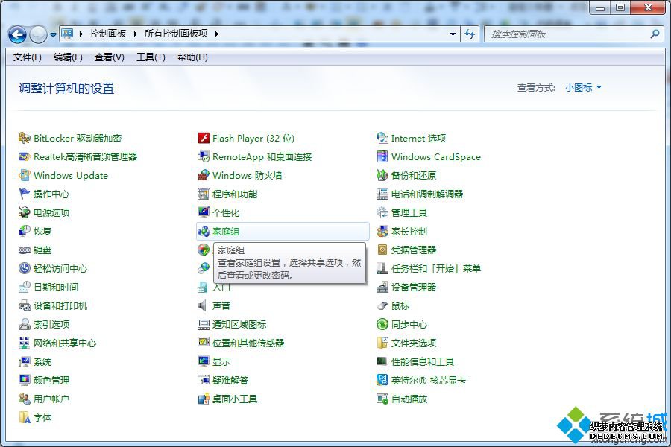This screenshot has height=447, width=671.
Task: Open the 索引选项 link
Action: [x=51, y=325]
